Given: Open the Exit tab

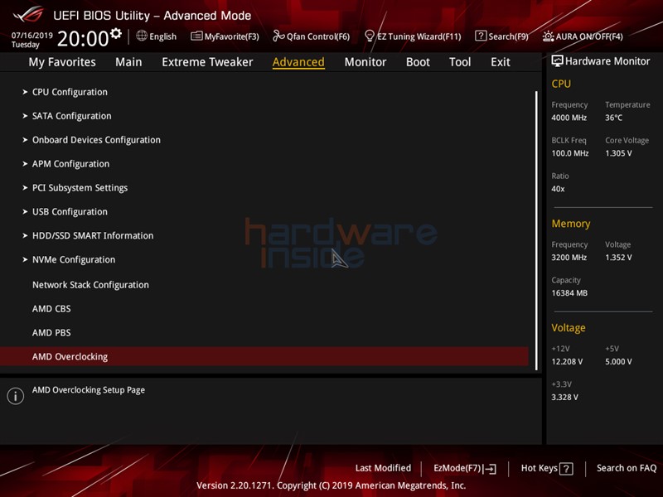Looking at the screenshot, I should (501, 62).
